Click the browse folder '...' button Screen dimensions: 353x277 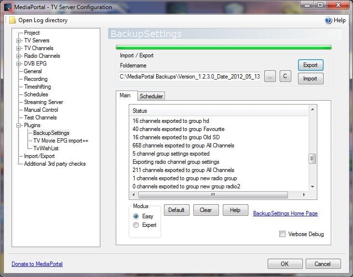click(x=270, y=76)
